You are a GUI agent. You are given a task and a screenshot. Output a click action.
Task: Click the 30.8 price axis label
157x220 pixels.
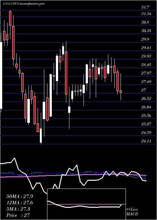tap(145, 22)
